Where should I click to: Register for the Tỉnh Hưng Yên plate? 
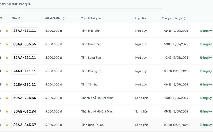[x=206, y=44]
